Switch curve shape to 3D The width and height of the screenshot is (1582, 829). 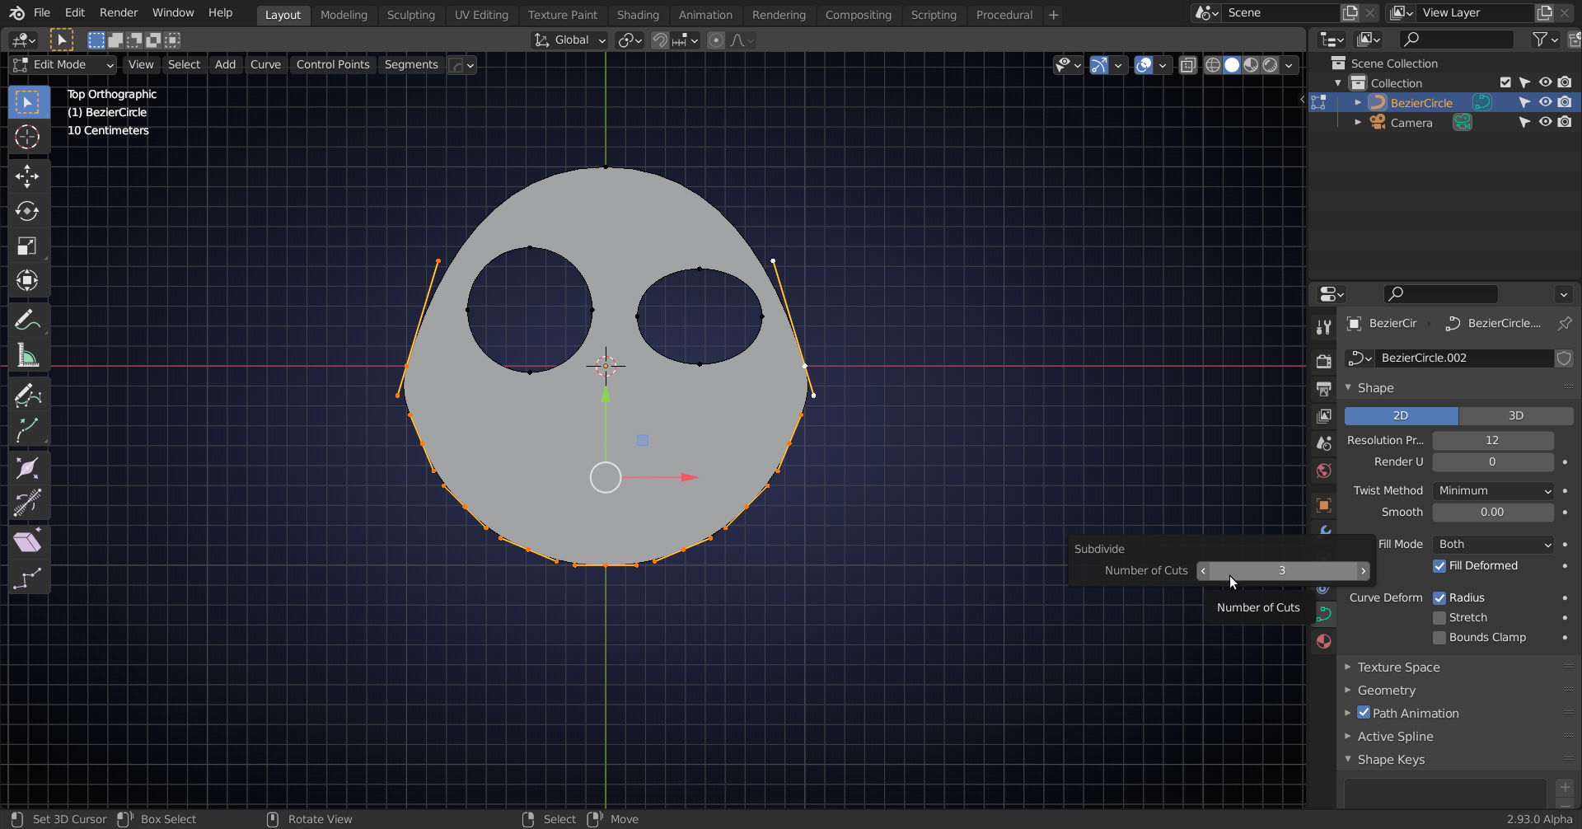(x=1515, y=416)
